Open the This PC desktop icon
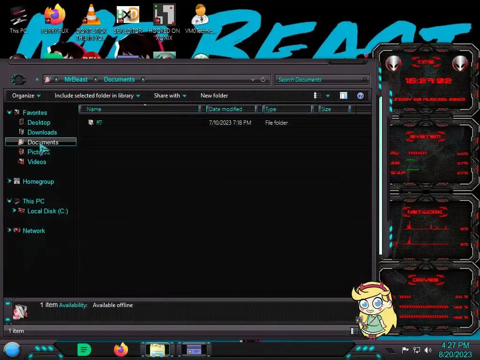Image resolution: width=480 pixels, height=360 pixels. point(18,19)
